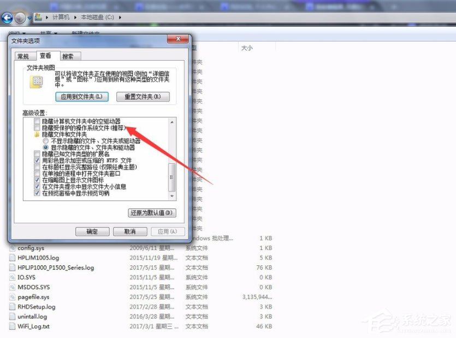Click the WiFi_Log.txt text document icon
This screenshot has width=456, height=338.
coord(13,326)
